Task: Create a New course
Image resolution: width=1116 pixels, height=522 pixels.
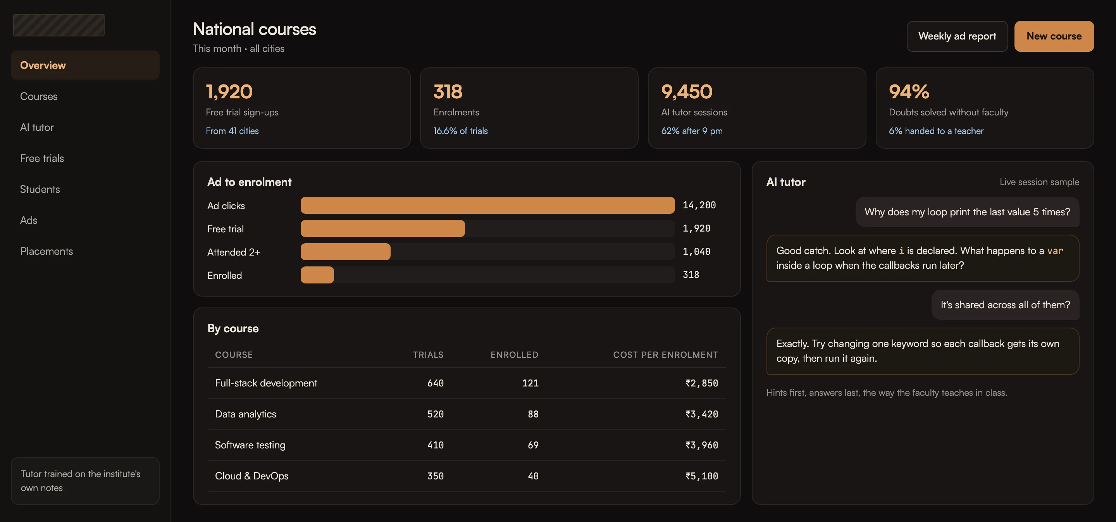Action: pos(1054,36)
